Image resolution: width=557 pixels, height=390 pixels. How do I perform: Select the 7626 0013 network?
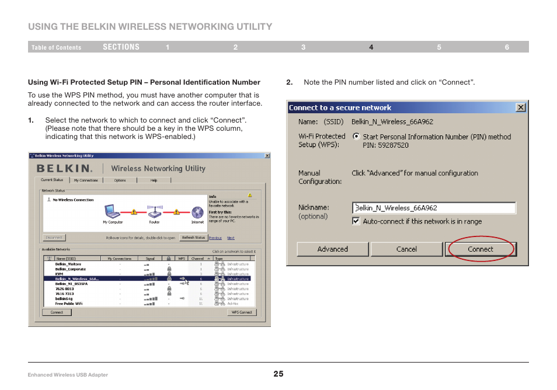[147, 289]
